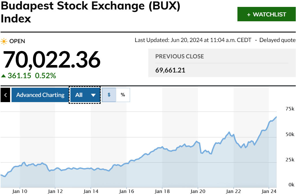Image resolution: width=296 pixels, height=195 pixels.
Task: Click the Jan 10 x-axis label
Action: (x=20, y=191)
